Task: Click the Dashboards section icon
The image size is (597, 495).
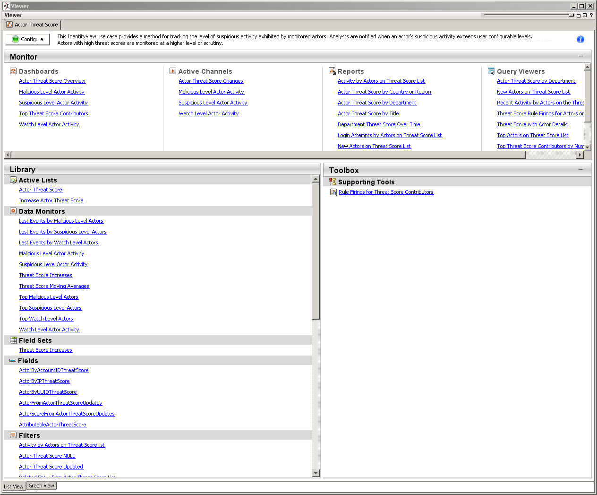Action: (x=13, y=71)
